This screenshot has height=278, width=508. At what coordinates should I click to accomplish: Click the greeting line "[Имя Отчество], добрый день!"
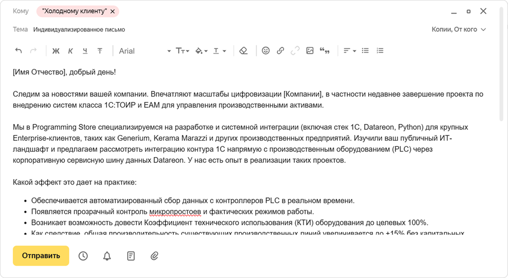coord(64,72)
